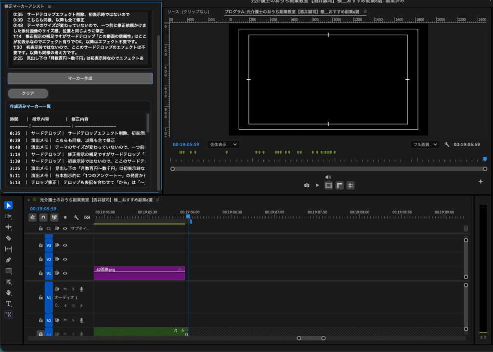
Task: Toggle V1 track visibility eye
Action: click(x=65, y=273)
